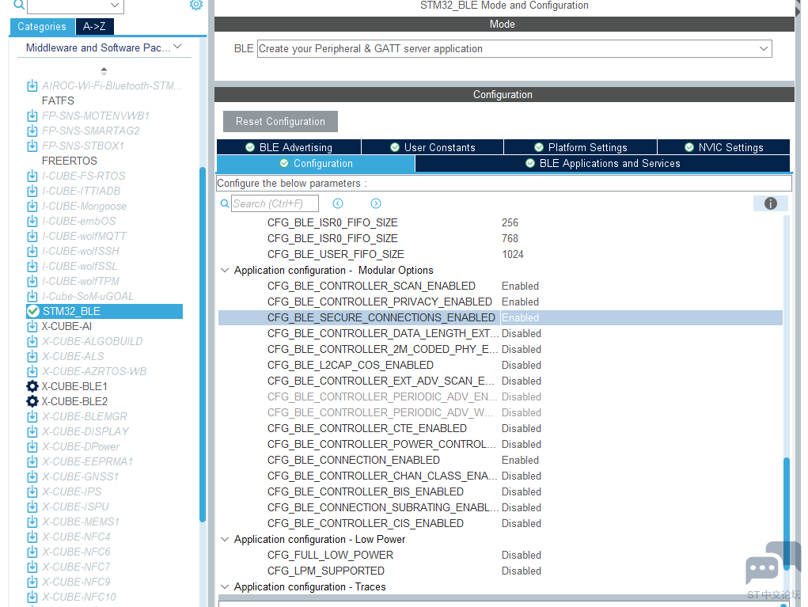Click value of CFG_LPM_SUPPORTED
The width and height of the screenshot is (808, 607).
coord(521,571)
